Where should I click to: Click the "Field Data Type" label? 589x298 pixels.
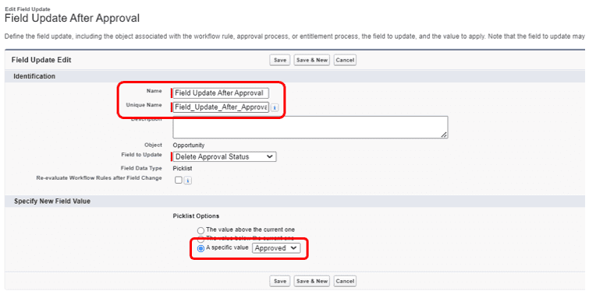click(x=141, y=168)
